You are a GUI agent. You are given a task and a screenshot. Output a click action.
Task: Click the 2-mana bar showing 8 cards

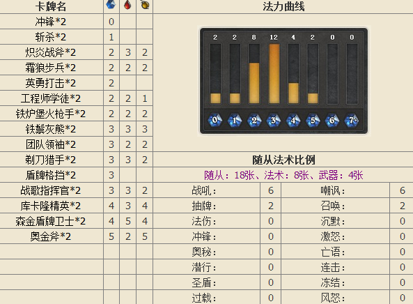point(254,83)
